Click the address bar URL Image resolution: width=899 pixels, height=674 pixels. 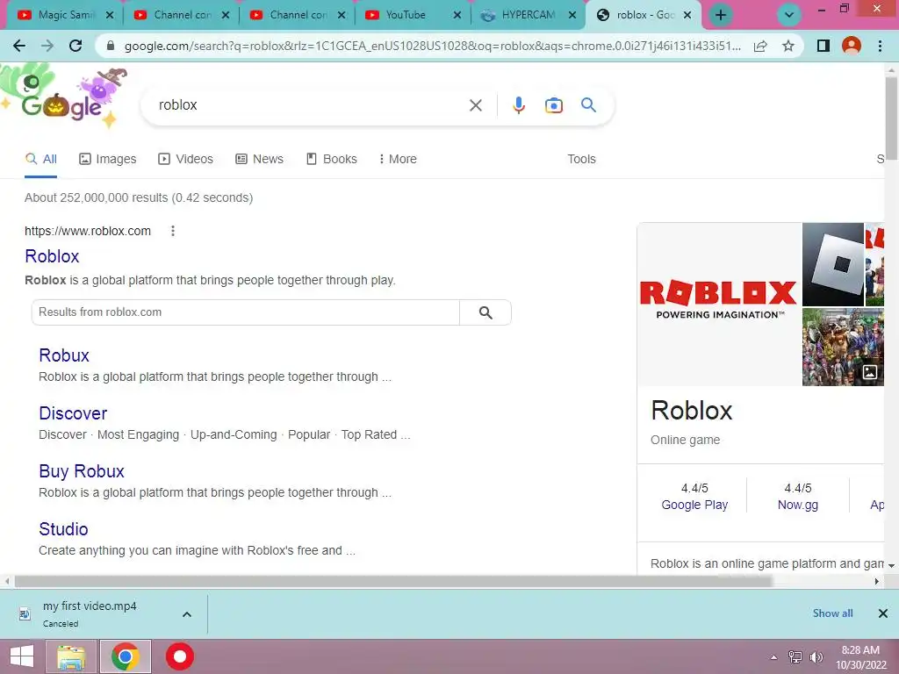432,46
